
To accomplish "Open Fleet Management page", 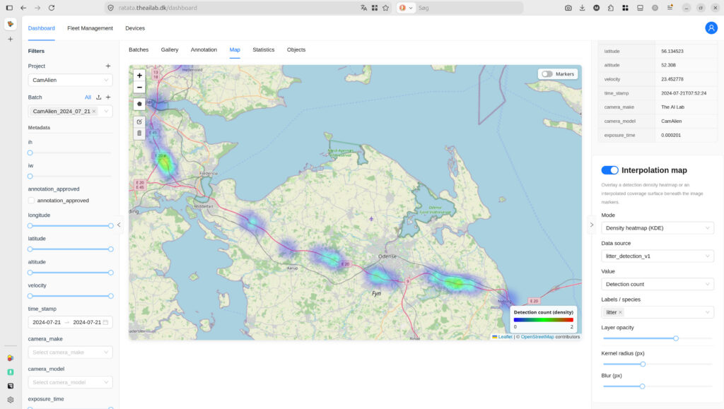I will click(90, 28).
